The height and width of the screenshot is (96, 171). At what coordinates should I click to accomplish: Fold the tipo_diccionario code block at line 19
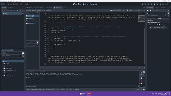[47, 29]
